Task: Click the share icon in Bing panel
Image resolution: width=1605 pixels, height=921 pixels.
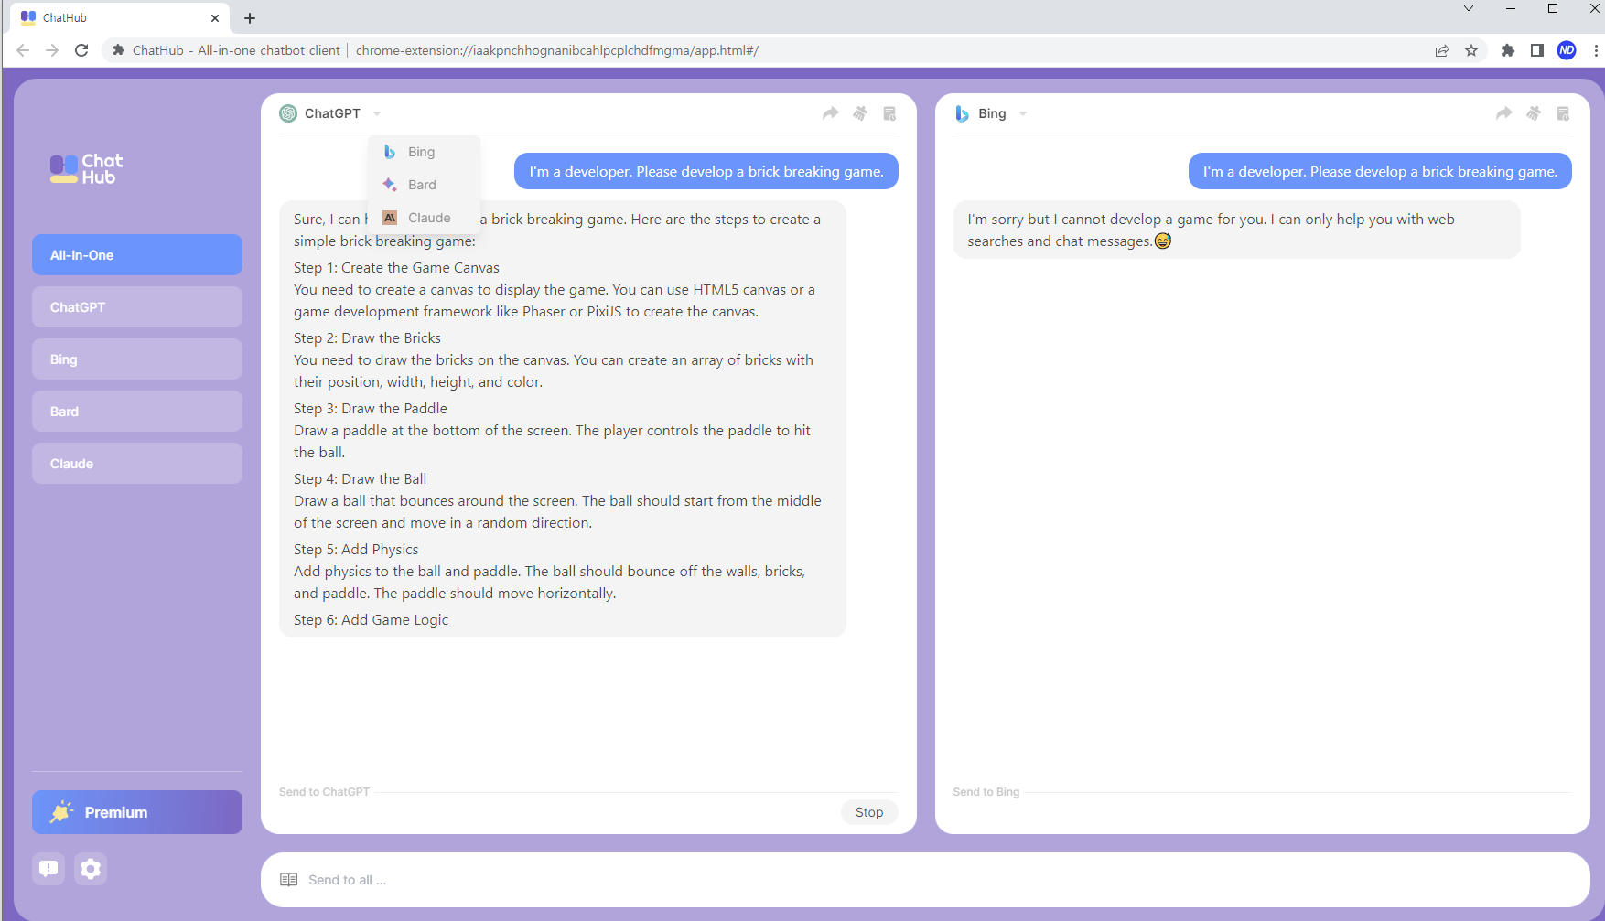Action: [x=1503, y=113]
